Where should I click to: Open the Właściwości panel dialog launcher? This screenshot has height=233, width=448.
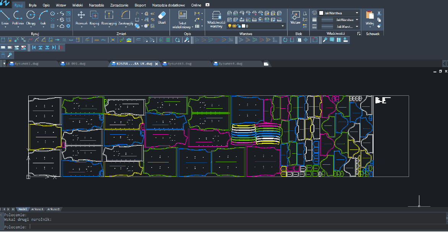pyautogui.click(x=359, y=34)
